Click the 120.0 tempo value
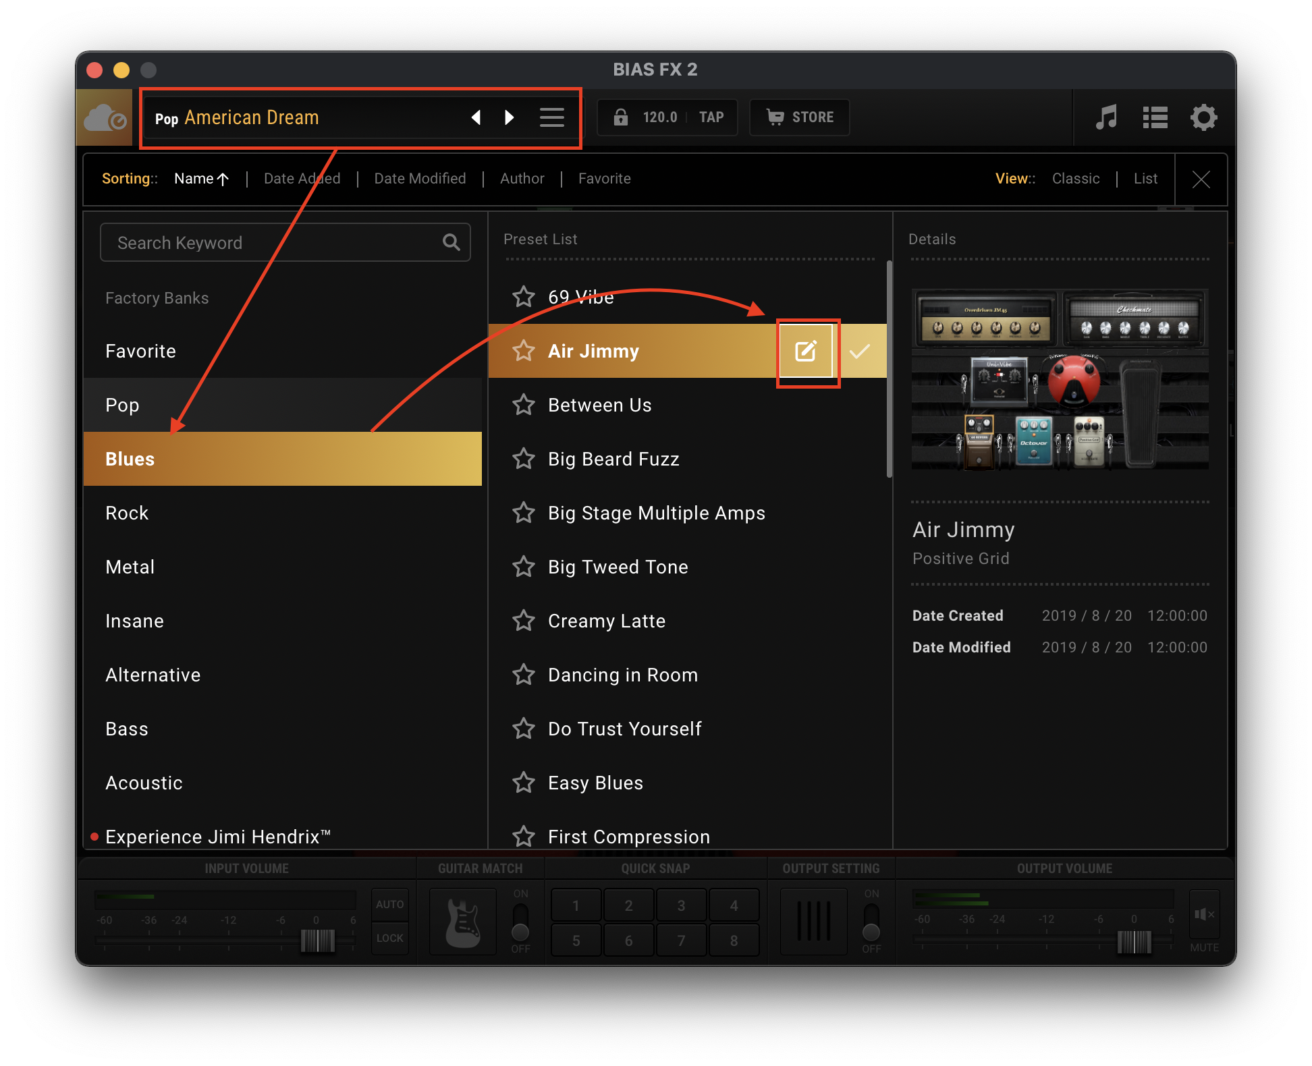 pyautogui.click(x=659, y=117)
